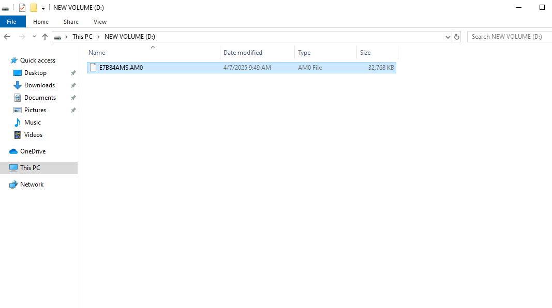Click the New folder quick access icon

(x=34, y=7)
